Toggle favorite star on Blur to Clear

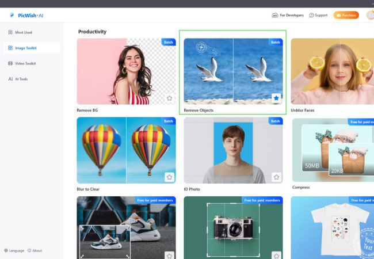[169, 177]
